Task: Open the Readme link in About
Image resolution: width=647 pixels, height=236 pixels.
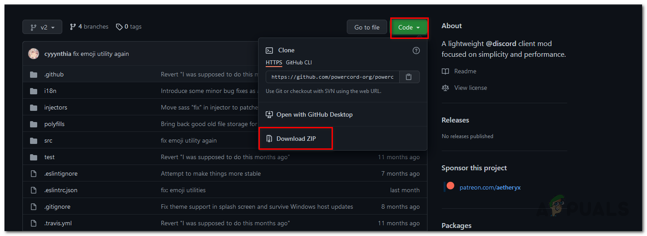Action: coord(465,71)
